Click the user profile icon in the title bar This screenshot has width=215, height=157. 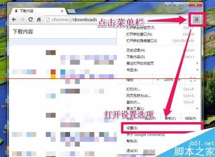point(168,5)
